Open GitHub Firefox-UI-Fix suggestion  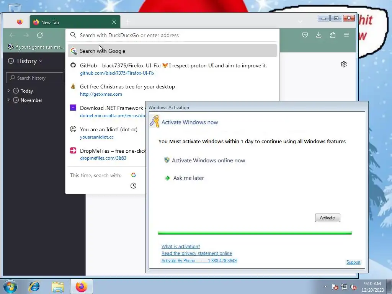pyautogui.click(x=172, y=69)
